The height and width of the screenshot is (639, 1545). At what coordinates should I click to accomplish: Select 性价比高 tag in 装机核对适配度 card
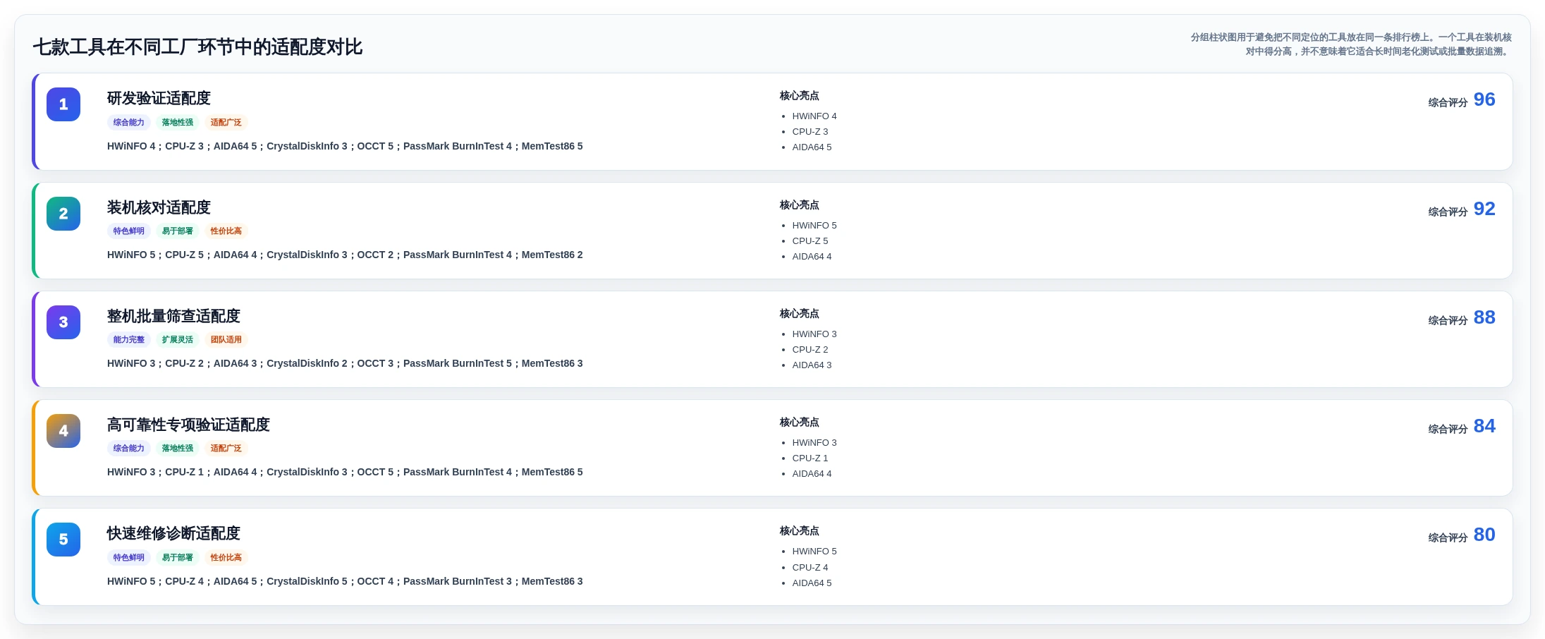(x=226, y=231)
